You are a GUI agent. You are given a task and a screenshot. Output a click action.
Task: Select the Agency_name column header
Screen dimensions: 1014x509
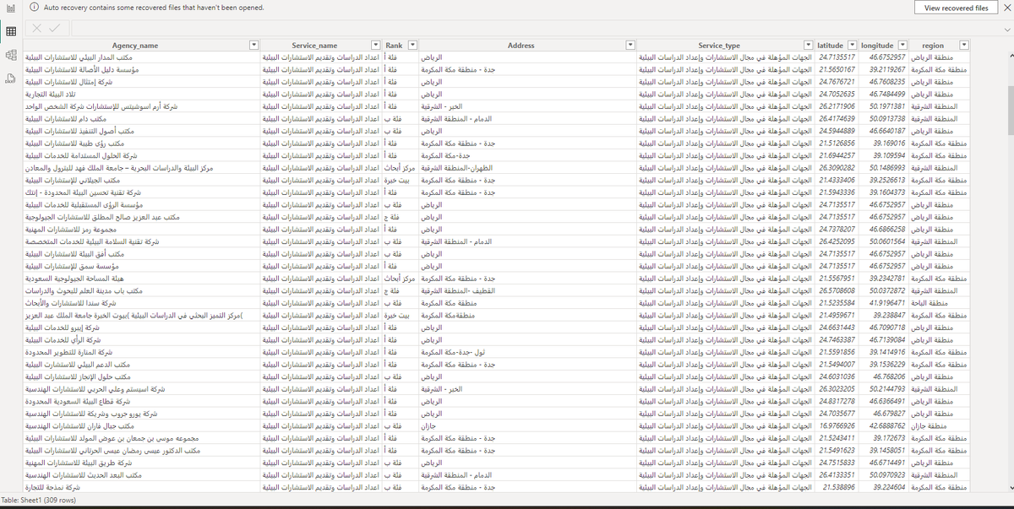pyautogui.click(x=135, y=45)
